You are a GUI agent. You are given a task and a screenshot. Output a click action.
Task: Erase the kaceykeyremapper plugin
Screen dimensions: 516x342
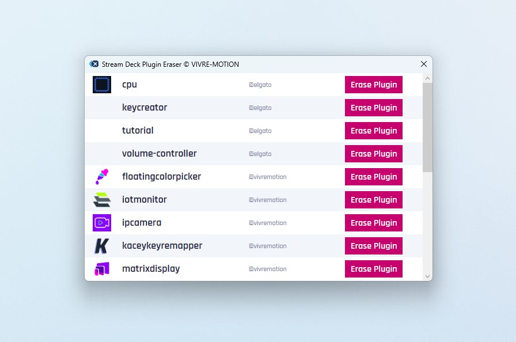[373, 246]
